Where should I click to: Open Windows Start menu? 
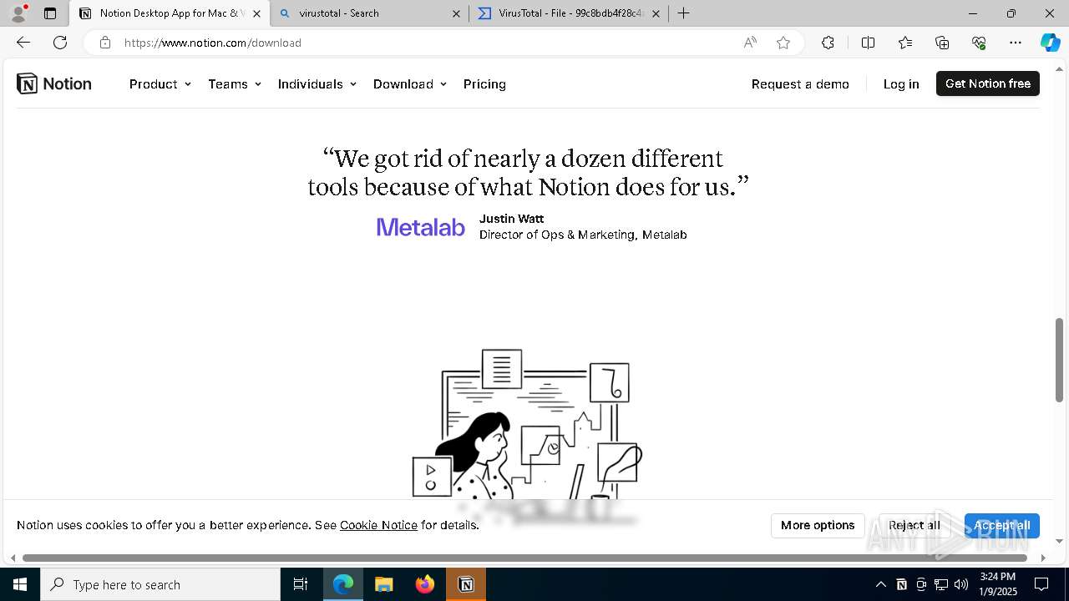(x=20, y=584)
